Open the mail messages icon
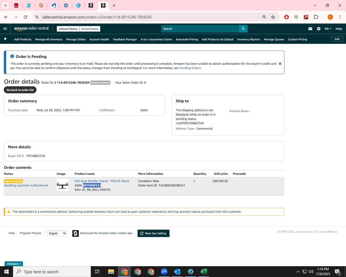Screen dimensions: 346x277 pos(310,29)
